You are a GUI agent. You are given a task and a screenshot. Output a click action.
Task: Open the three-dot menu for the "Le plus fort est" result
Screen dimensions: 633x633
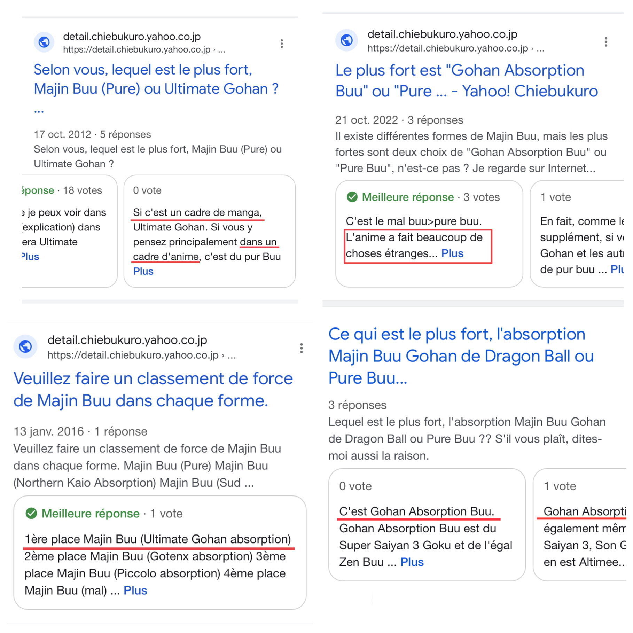pyautogui.click(x=606, y=42)
